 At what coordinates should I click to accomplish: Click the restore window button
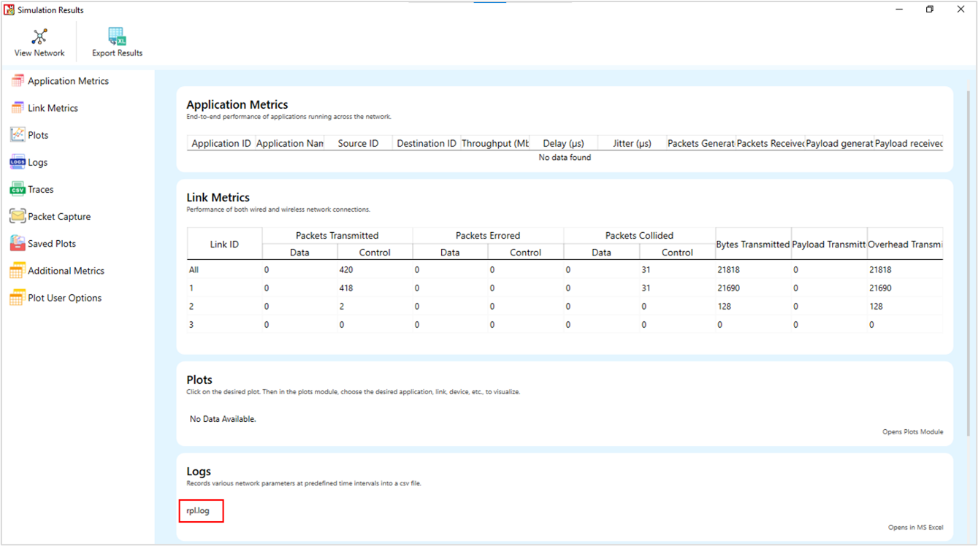929,9
